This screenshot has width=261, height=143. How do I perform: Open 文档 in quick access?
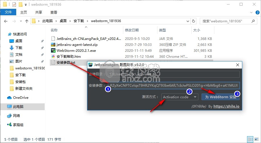point(19,54)
